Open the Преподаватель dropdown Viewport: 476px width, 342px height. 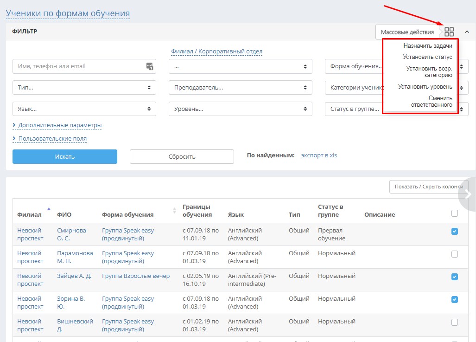(x=241, y=88)
